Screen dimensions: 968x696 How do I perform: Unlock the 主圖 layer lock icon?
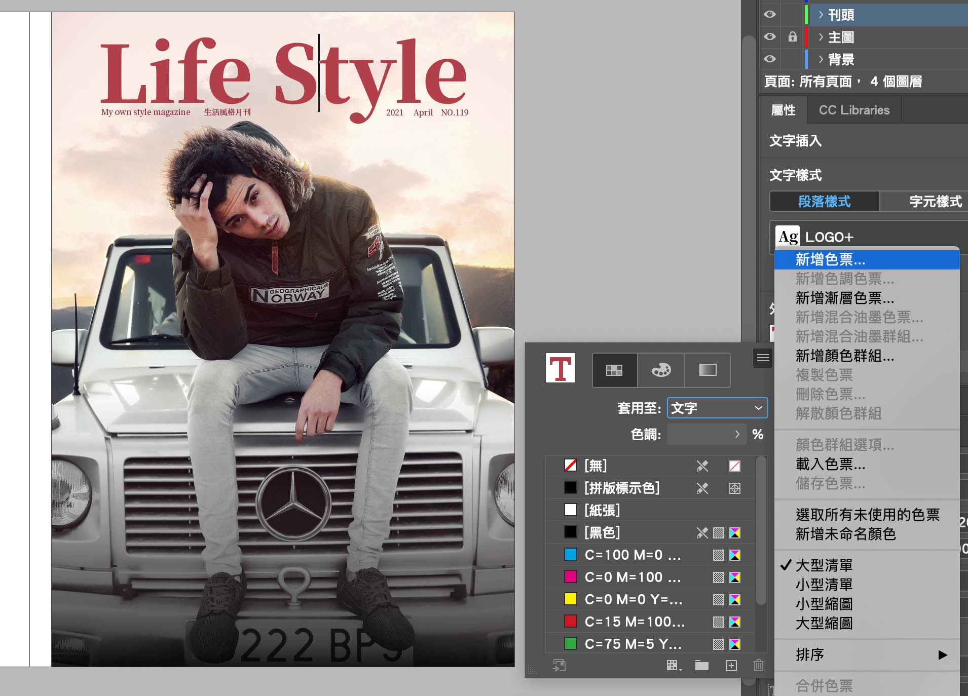tap(792, 36)
